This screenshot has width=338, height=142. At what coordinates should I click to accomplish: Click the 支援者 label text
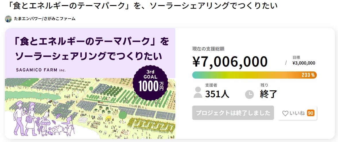point(211,85)
